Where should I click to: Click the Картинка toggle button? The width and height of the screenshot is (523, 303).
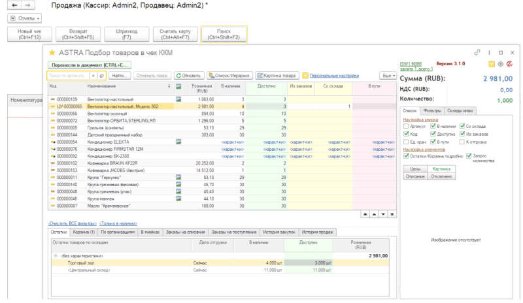[x=441, y=168]
